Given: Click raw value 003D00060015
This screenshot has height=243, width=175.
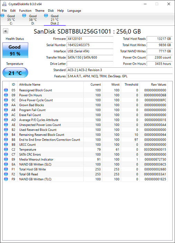Looking at the screenshot, I should point(155,149).
